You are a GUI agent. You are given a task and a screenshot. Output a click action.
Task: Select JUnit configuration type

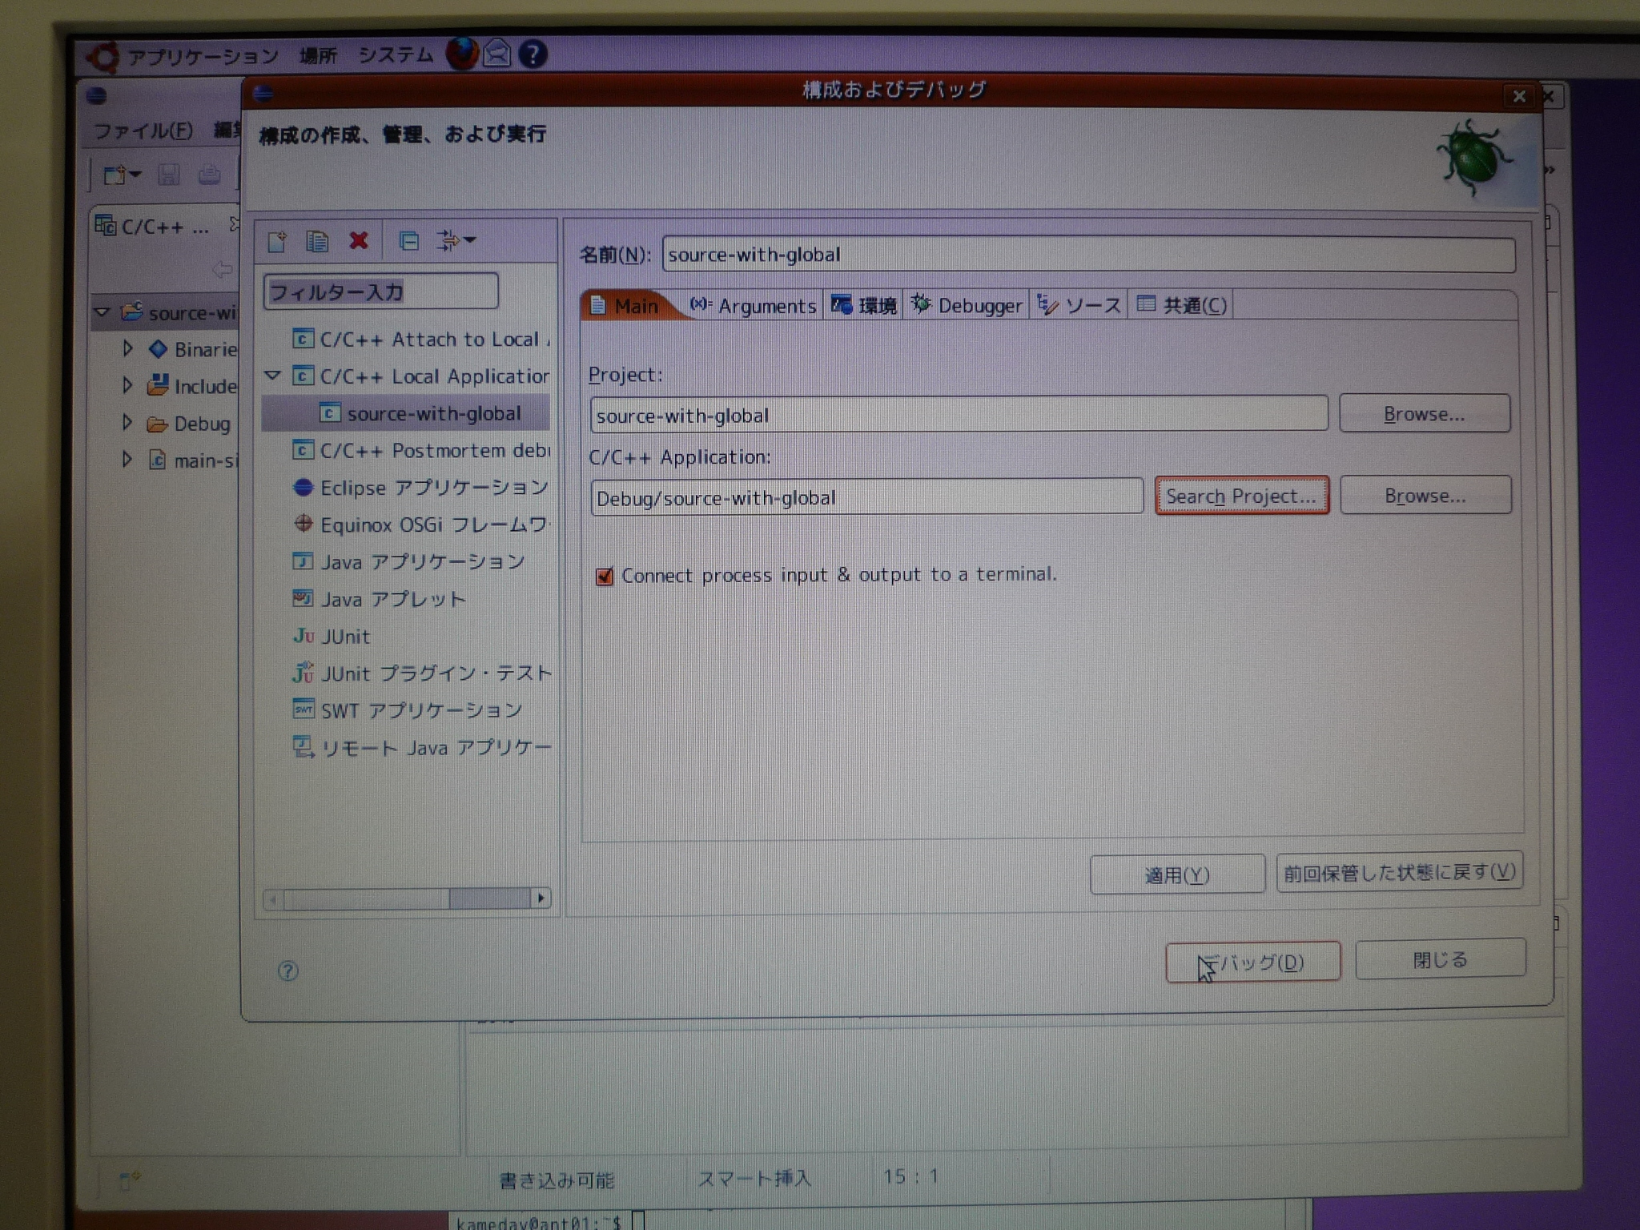(332, 636)
